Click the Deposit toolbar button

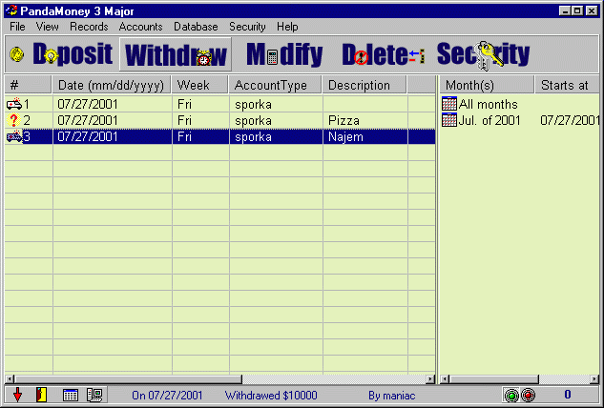[73, 54]
